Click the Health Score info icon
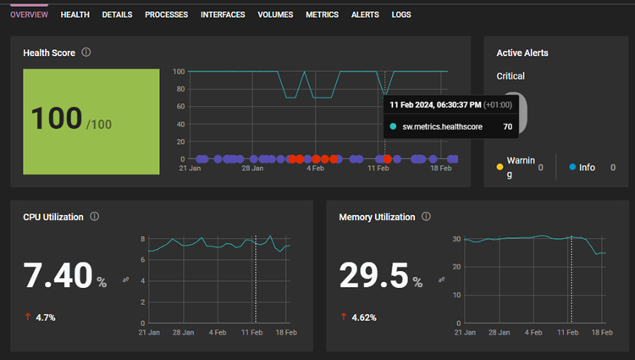 [x=86, y=53]
